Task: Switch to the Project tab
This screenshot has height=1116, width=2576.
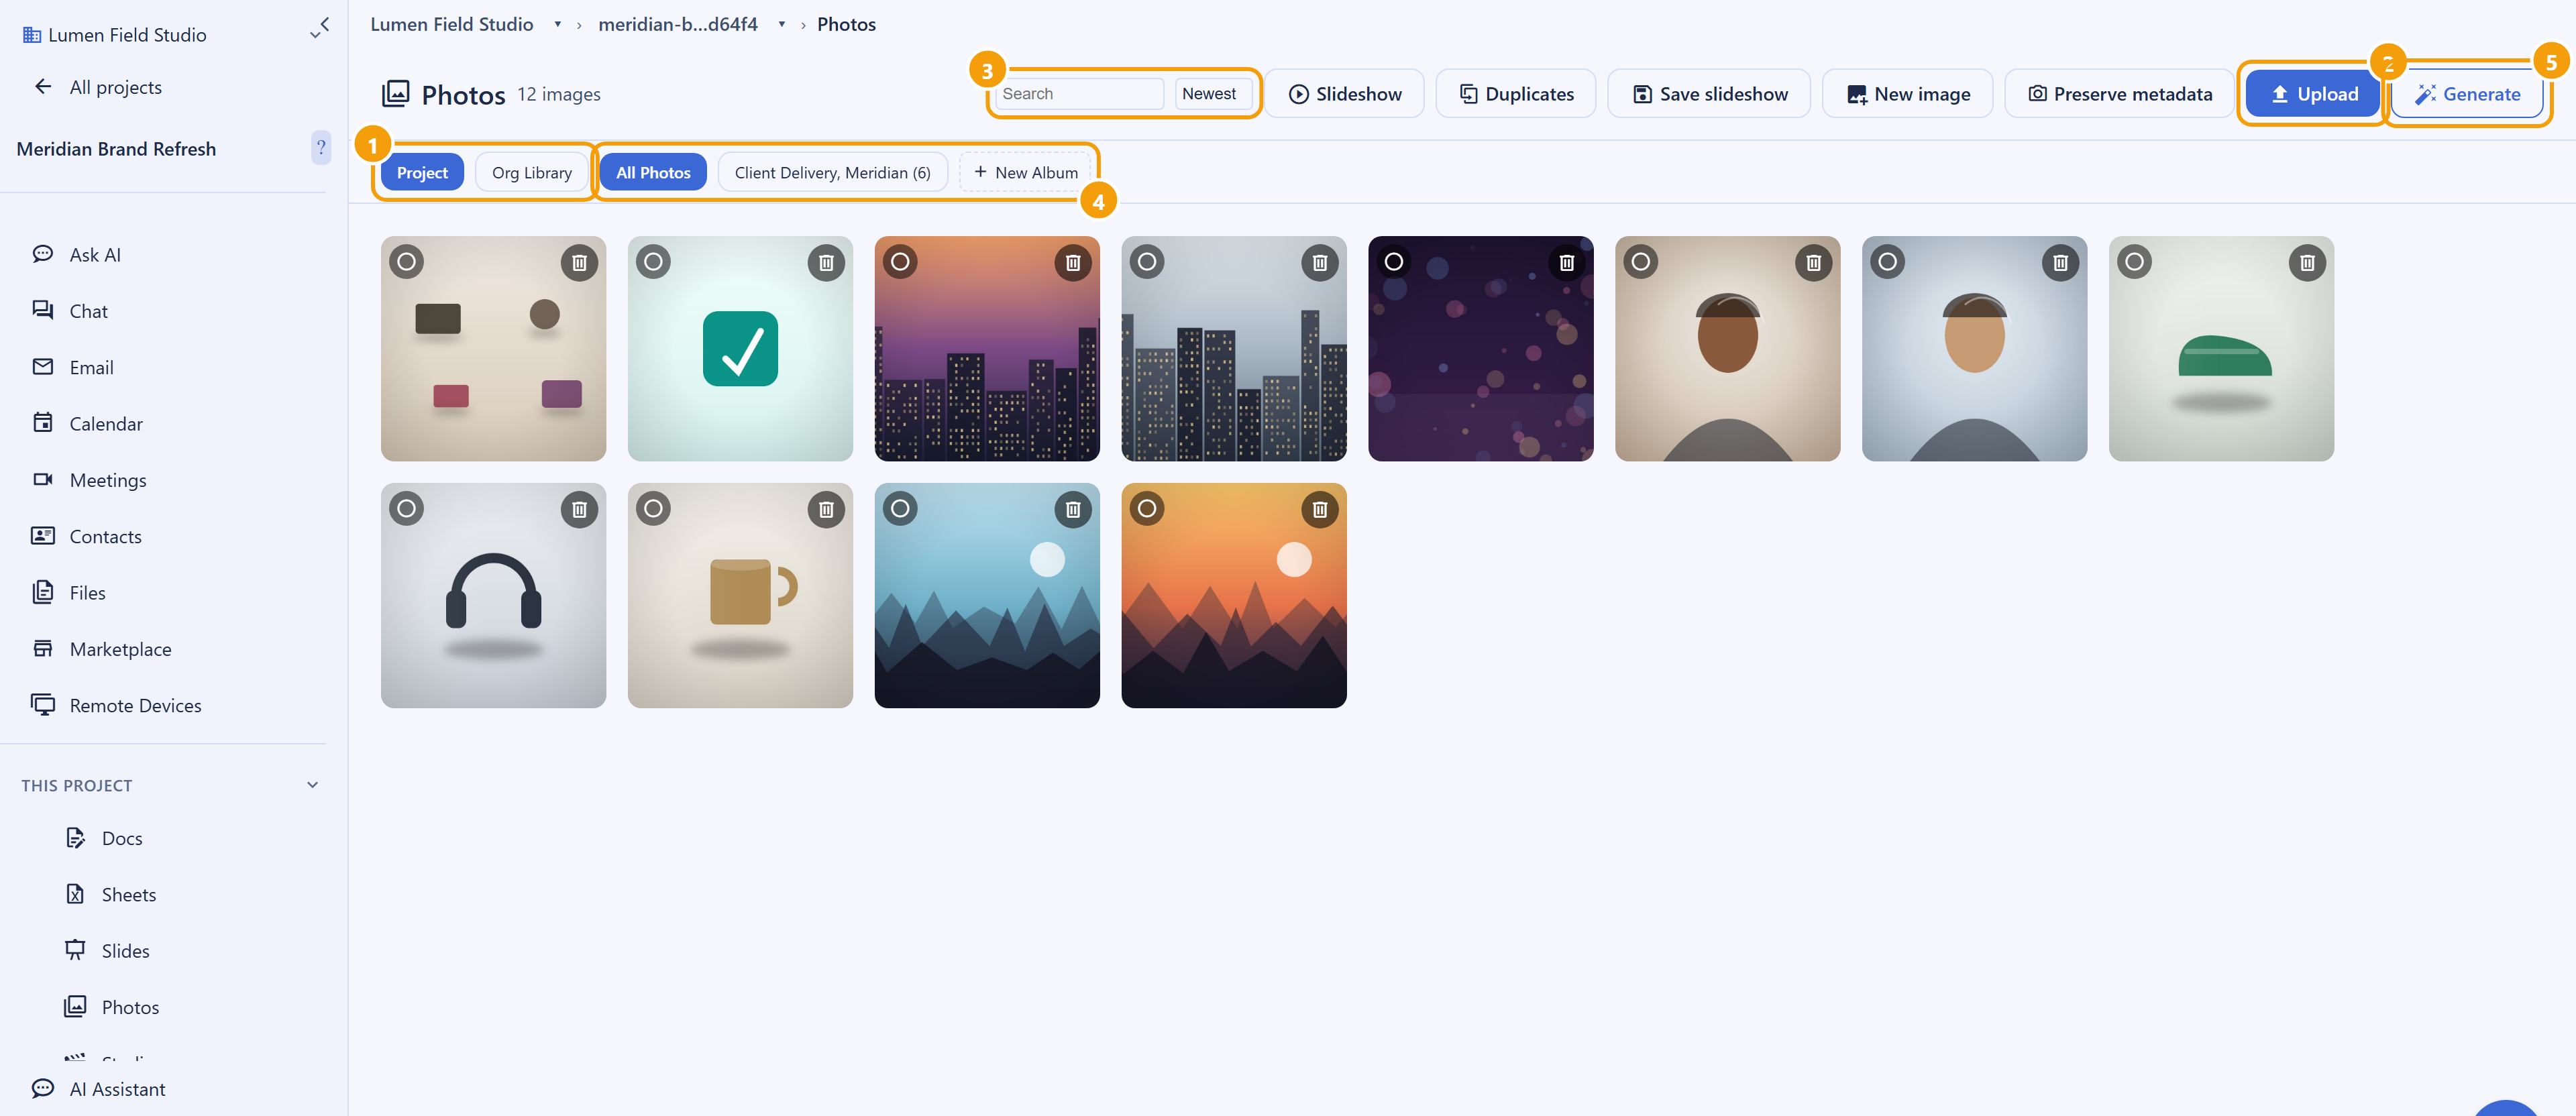Action: (422, 172)
